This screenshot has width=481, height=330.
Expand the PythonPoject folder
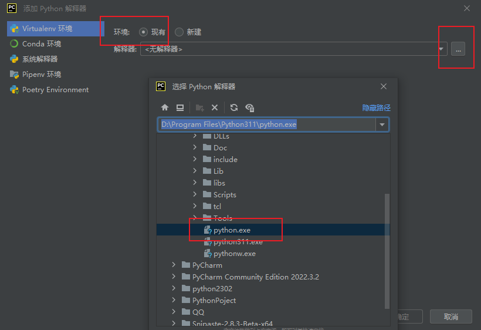pyautogui.click(x=174, y=300)
